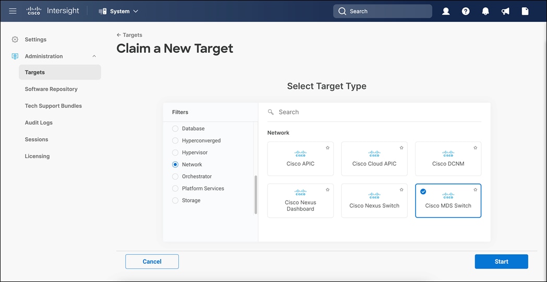Select the Cisco Cloud APIC target card
Screen dimensions: 547x282
coord(374,159)
